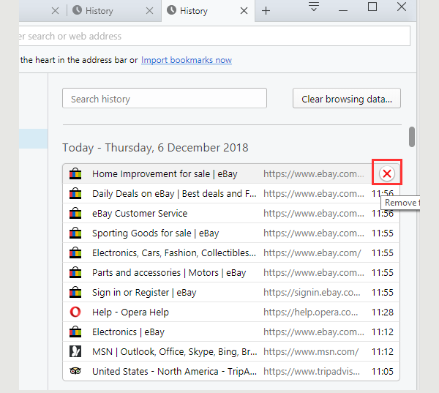Close the middle History tab
The height and width of the screenshot is (393, 439).
tap(149, 11)
